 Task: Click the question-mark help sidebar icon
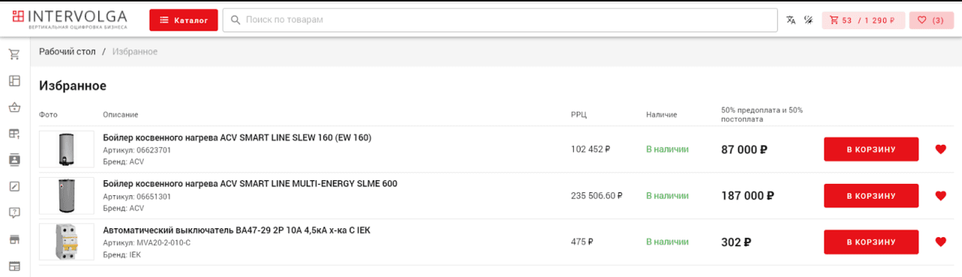14,212
